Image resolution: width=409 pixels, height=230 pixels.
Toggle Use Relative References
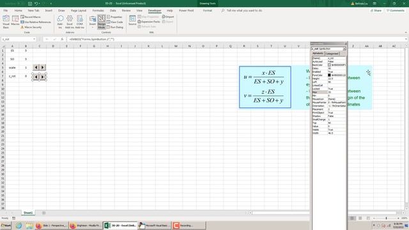coord(36,22)
